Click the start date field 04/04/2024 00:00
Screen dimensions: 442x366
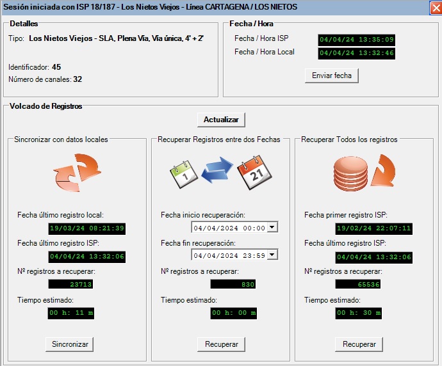coord(229,227)
